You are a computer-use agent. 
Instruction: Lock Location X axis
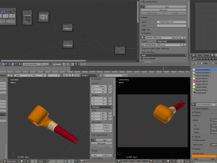coord(110,86)
